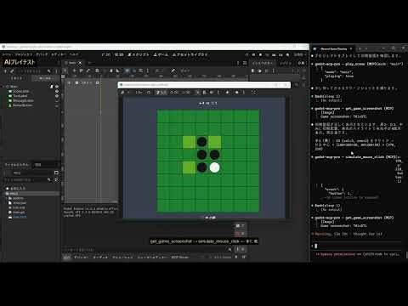Click the instantiate scene link icon
This screenshot has width=408, height=306.
(x=12, y=71)
